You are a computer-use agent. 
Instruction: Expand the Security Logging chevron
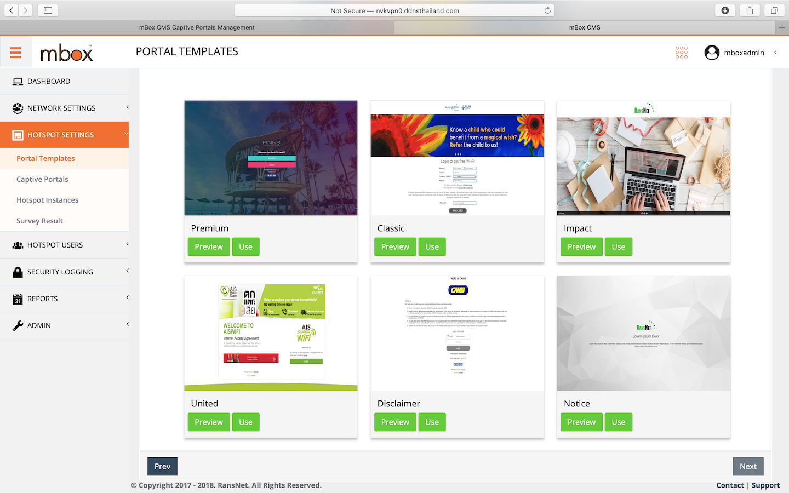pos(127,271)
